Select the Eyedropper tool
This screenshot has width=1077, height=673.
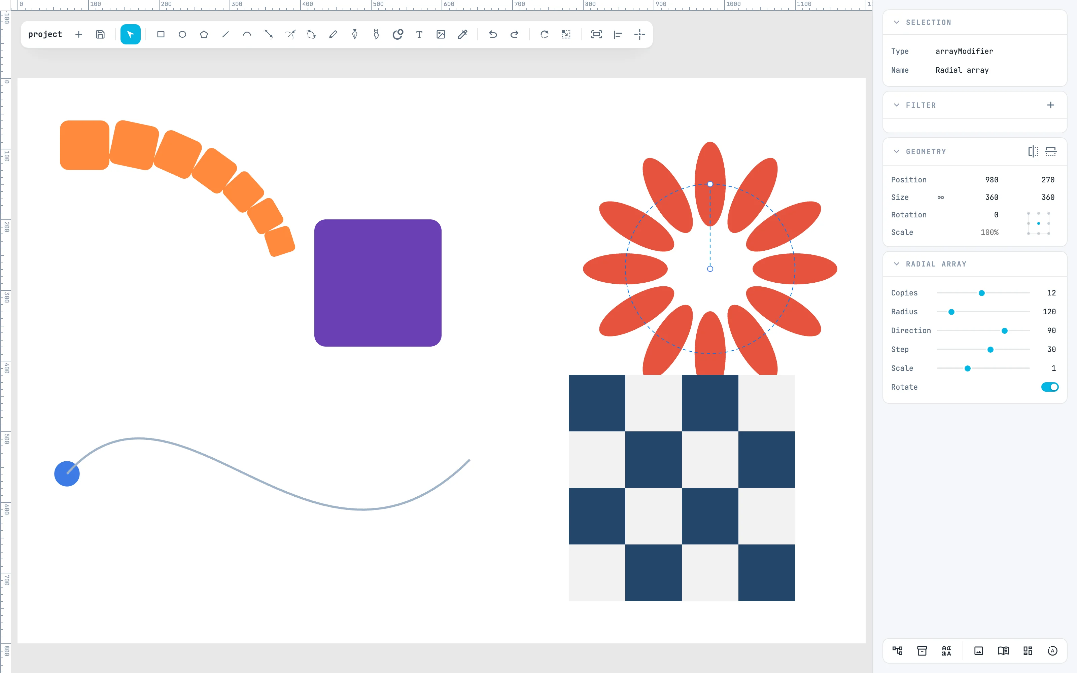(x=462, y=34)
